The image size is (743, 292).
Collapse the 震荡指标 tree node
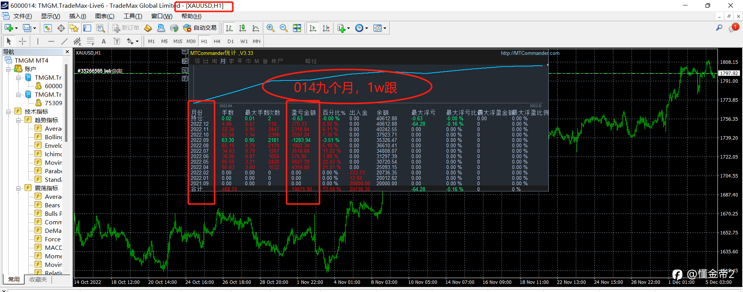18,188
